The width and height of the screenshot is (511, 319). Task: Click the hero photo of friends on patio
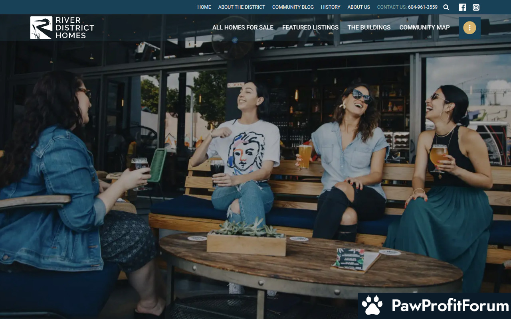pyautogui.click(x=255, y=159)
